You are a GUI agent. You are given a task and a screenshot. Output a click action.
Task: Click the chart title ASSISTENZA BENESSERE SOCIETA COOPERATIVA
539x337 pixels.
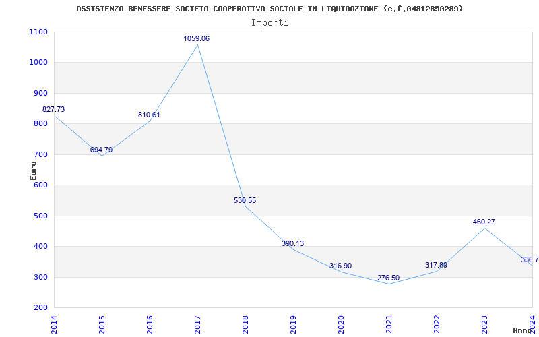[x=269, y=9]
